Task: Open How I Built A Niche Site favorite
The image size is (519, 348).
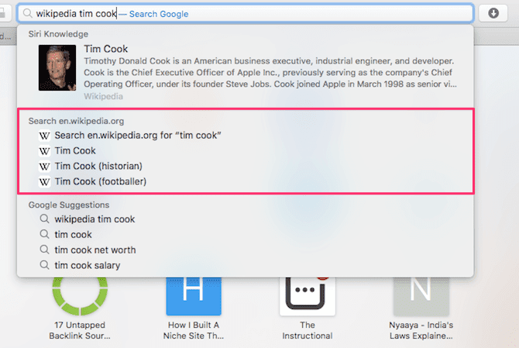Action: pos(194,308)
